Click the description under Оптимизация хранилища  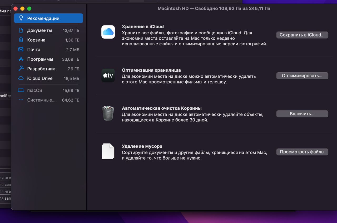pos(189,79)
